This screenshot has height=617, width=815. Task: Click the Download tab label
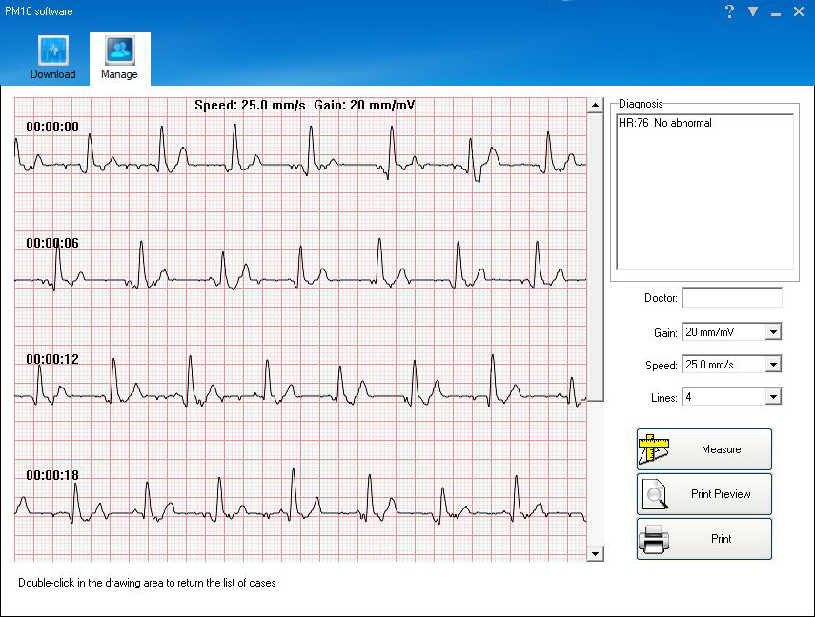click(52, 74)
